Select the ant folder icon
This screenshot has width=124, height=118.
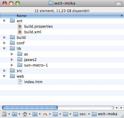tap(12, 21)
